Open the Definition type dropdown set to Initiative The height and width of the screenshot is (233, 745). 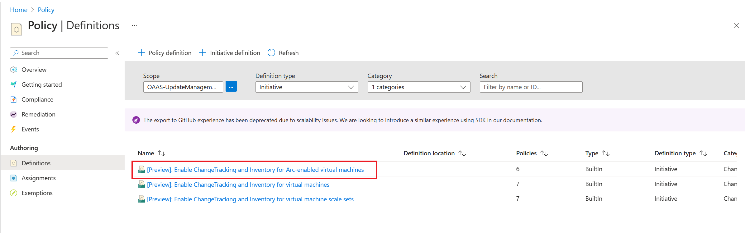coord(307,87)
